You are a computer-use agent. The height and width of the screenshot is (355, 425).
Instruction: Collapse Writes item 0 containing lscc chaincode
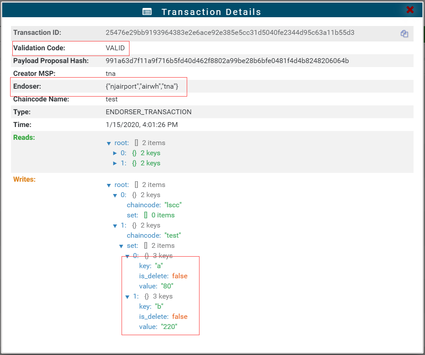[115, 195]
